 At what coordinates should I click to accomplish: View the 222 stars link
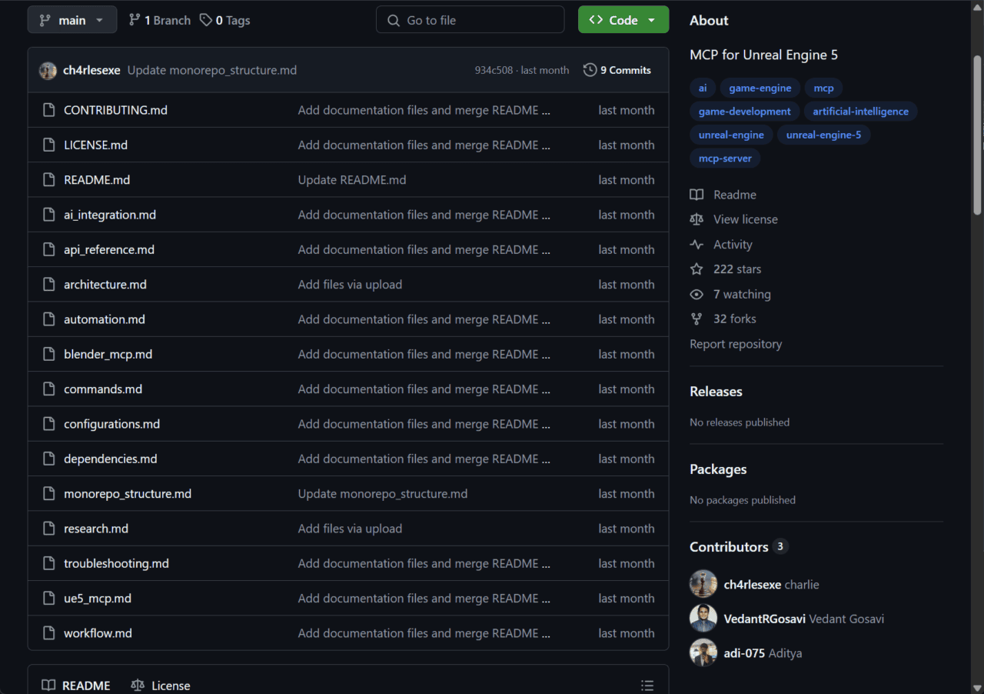[x=726, y=269]
